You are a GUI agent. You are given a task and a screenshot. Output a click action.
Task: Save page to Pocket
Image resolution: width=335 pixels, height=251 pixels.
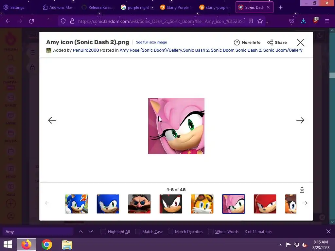point(291,21)
